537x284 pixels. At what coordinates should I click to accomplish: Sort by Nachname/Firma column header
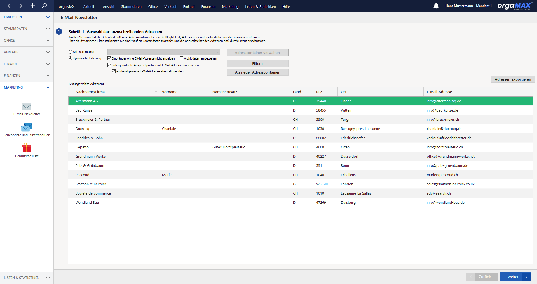113,92
